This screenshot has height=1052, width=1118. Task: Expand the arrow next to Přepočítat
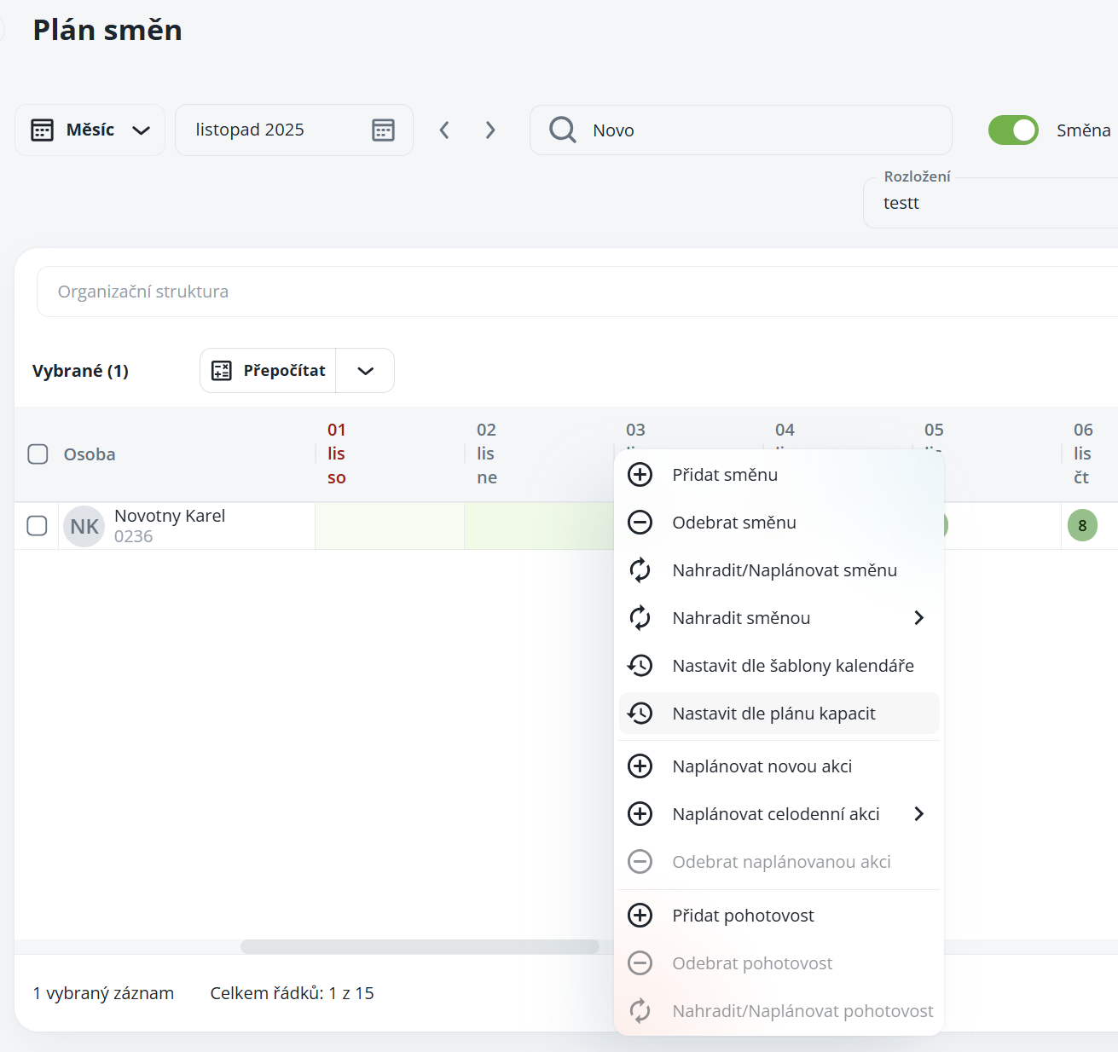point(365,371)
